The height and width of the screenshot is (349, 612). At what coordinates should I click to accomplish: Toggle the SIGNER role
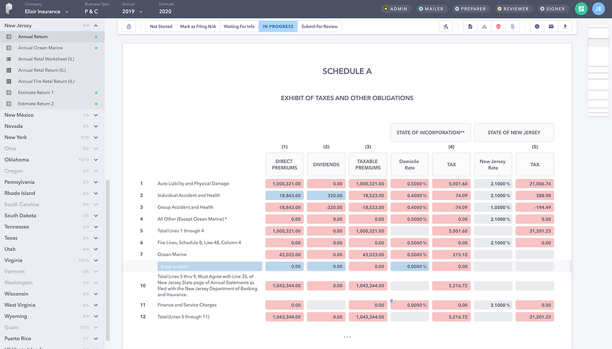(552, 8)
